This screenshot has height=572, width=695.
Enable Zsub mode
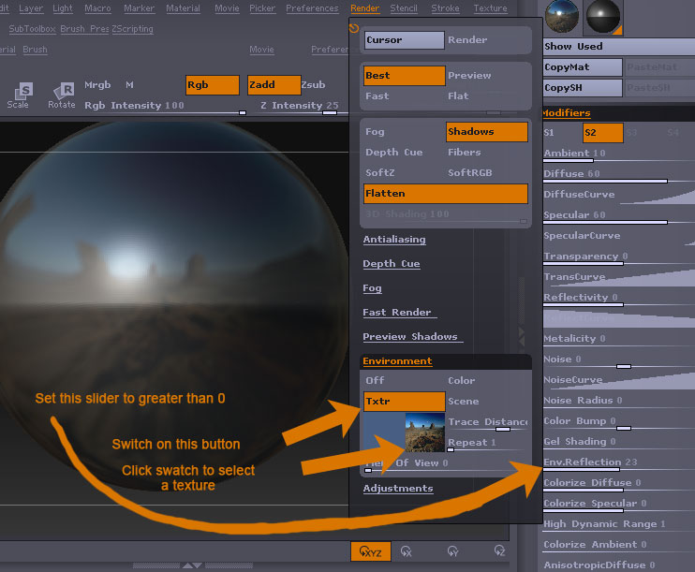[314, 84]
